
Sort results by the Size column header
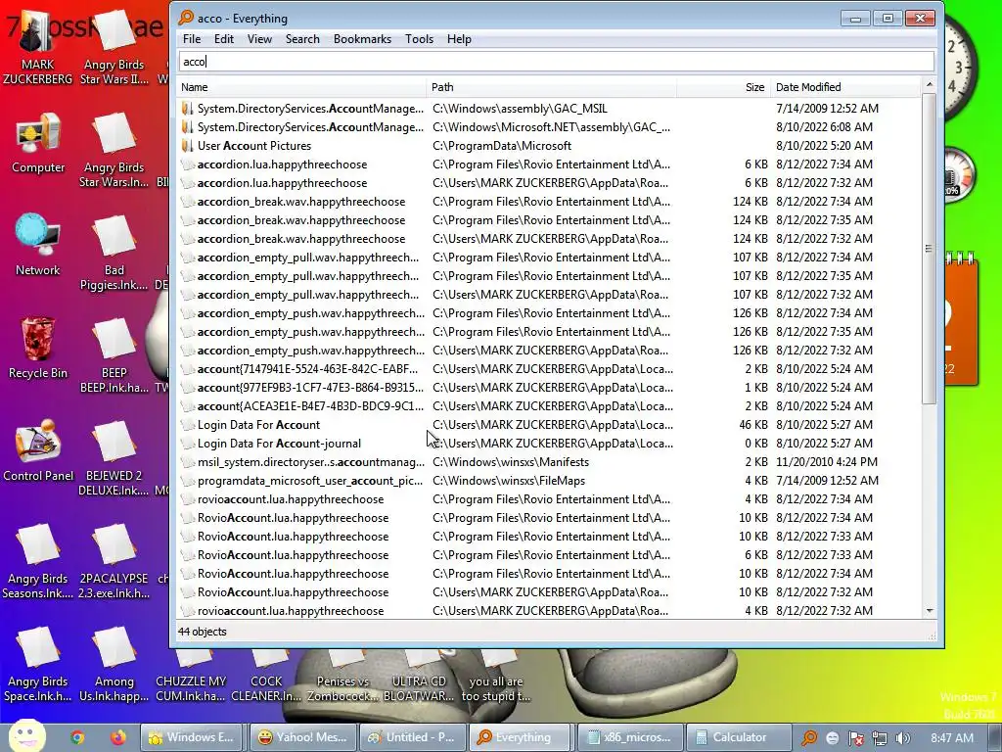[x=723, y=87]
